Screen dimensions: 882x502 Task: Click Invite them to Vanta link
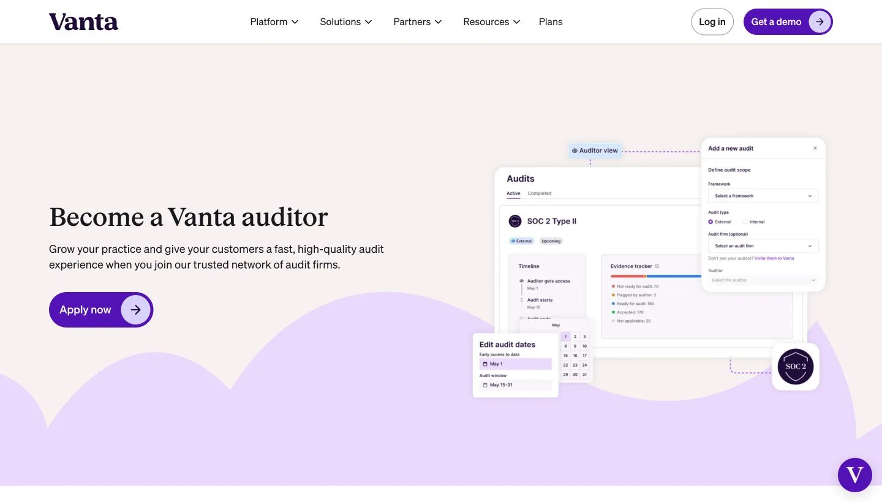[x=774, y=258]
